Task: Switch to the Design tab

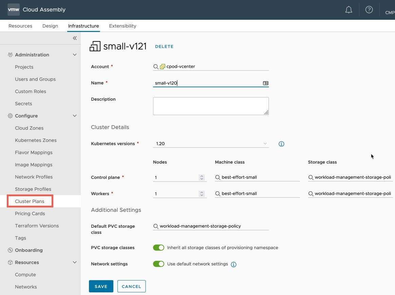Action: [50, 26]
